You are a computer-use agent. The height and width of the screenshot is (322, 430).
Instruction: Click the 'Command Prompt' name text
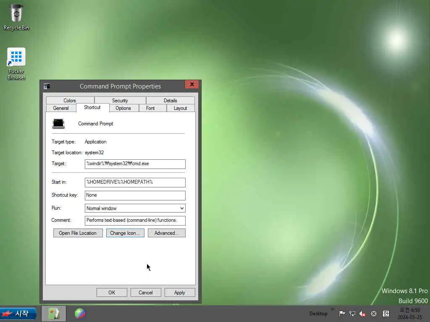click(96, 124)
